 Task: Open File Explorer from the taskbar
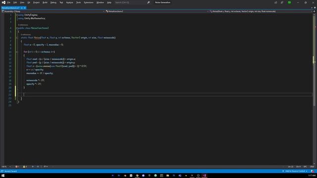[x=167, y=176]
